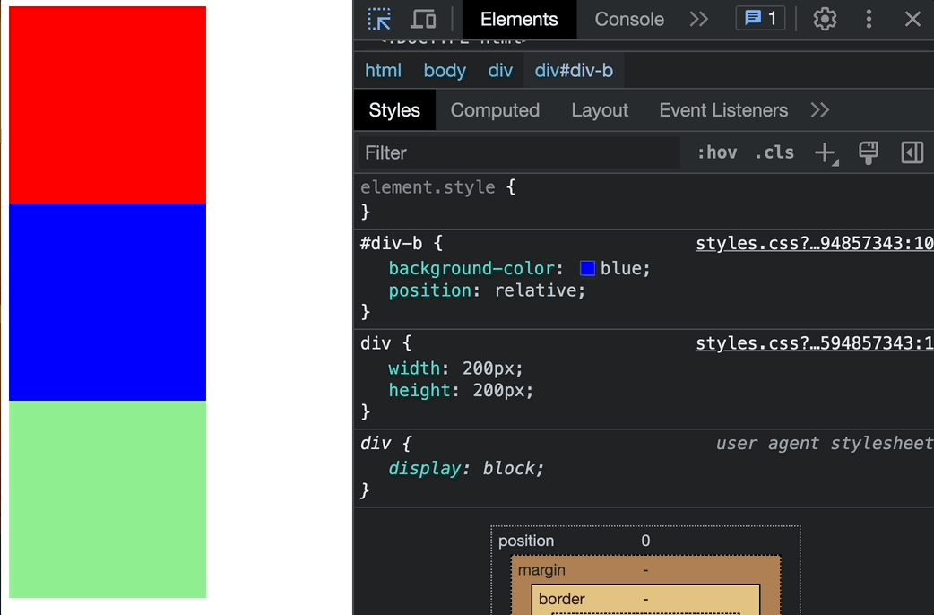
Task: Open the blue background-color swatch picker
Action: (x=588, y=269)
